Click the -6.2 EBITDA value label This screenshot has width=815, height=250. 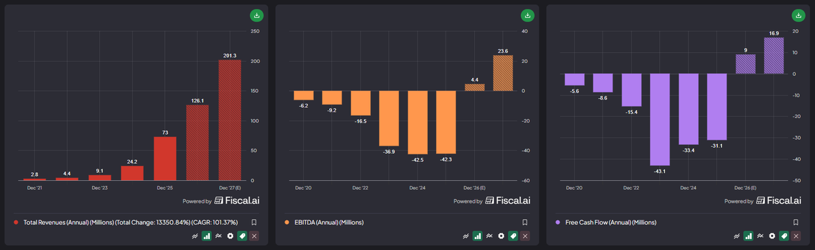click(303, 106)
